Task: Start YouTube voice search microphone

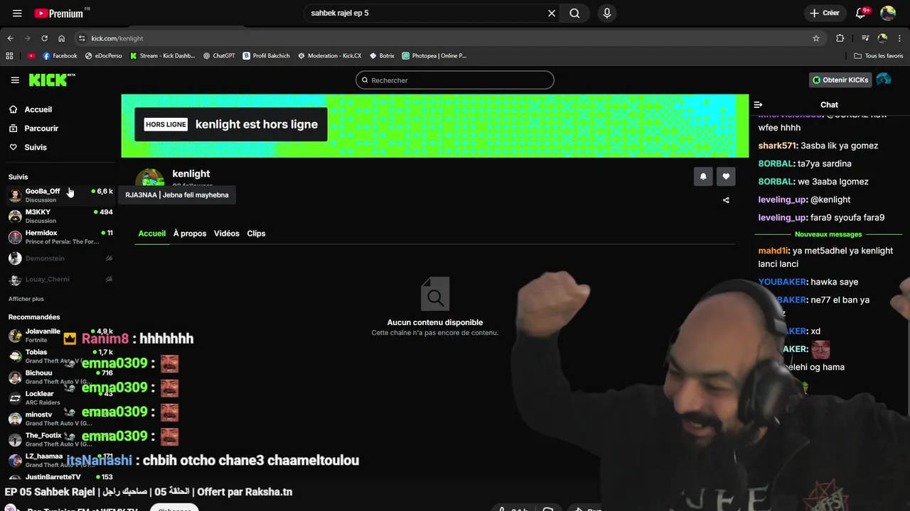Action: 606,13
